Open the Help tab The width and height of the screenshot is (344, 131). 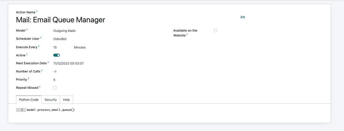66,100
